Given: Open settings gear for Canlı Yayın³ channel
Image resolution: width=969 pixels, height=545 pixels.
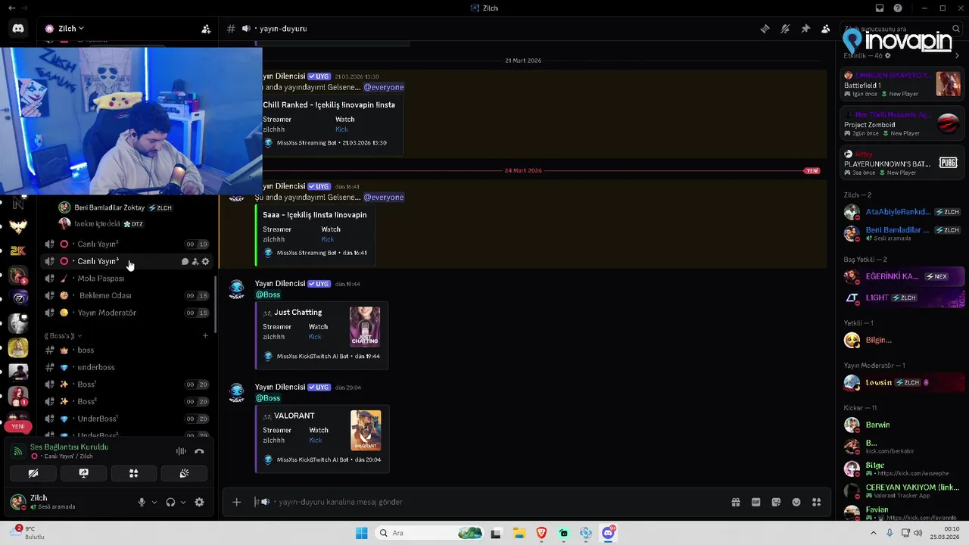Looking at the screenshot, I should pyautogui.click(x=205, y=262).
